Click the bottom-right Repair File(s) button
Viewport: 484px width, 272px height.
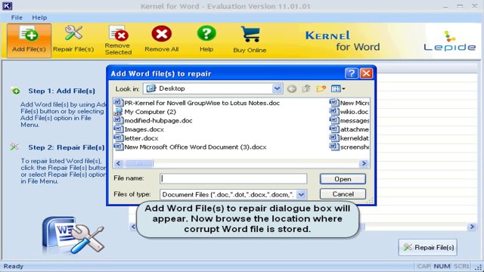click(428, 247)
